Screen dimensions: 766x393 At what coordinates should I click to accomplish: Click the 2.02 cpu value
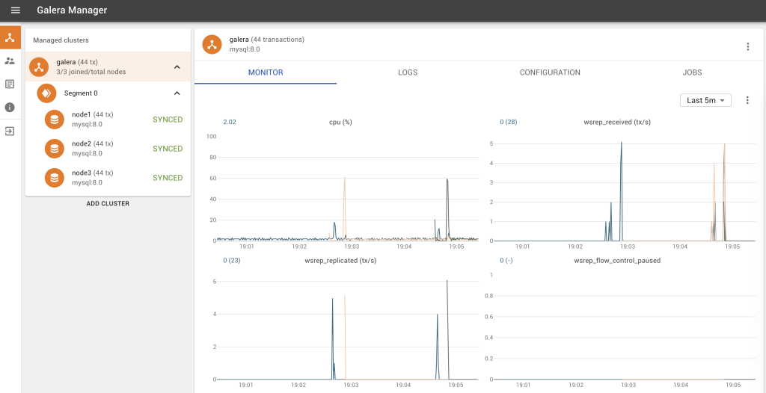[x=230, y=122]
